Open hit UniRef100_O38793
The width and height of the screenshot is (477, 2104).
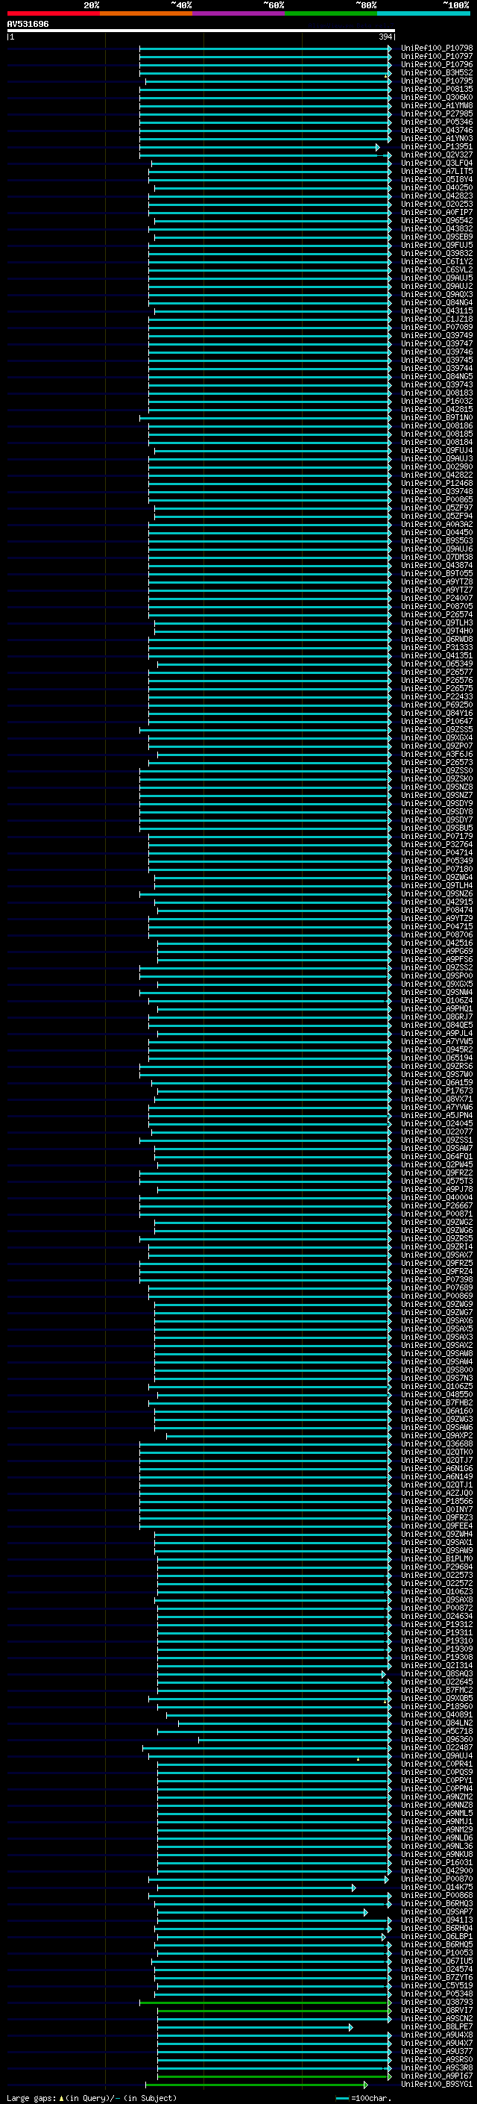pos(436,2002)
